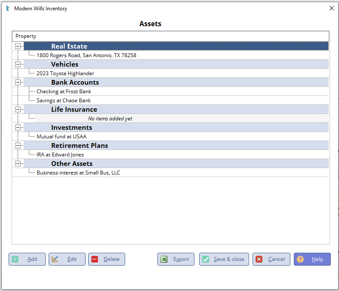Click the Edit pencil icon
Viewport: 339px width, 291px height.
(x=55, y=259)
